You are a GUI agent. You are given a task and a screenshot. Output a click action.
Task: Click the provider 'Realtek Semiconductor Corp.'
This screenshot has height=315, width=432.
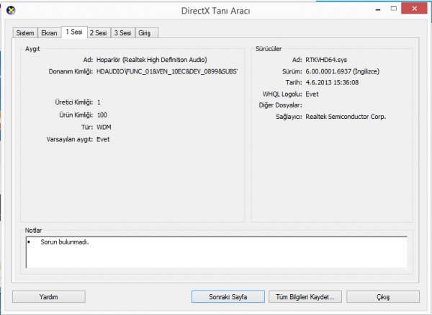tap(346, 117)
